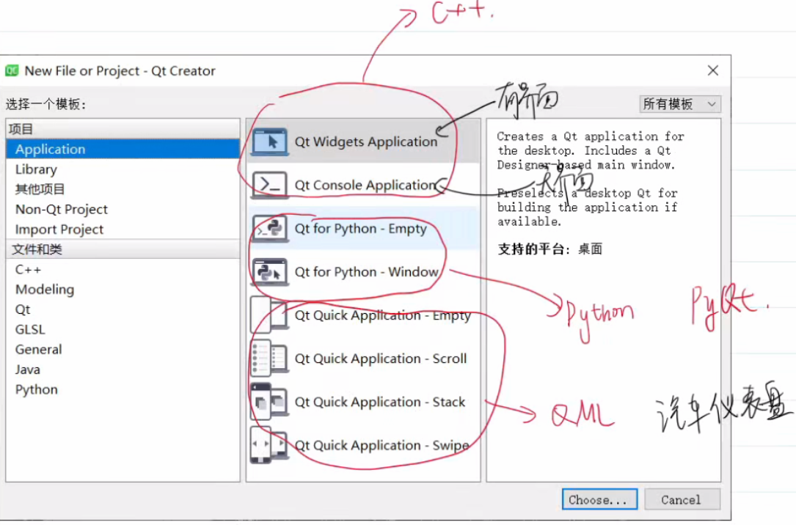Click the Qt Quick Application - Scroll icon
This screenshot has width=796, height=525.
point(269,359)
